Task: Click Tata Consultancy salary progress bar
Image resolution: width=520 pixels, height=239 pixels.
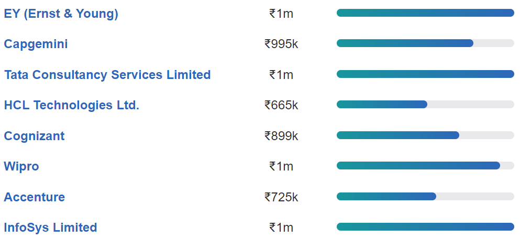Action: [x=426, y=74]
